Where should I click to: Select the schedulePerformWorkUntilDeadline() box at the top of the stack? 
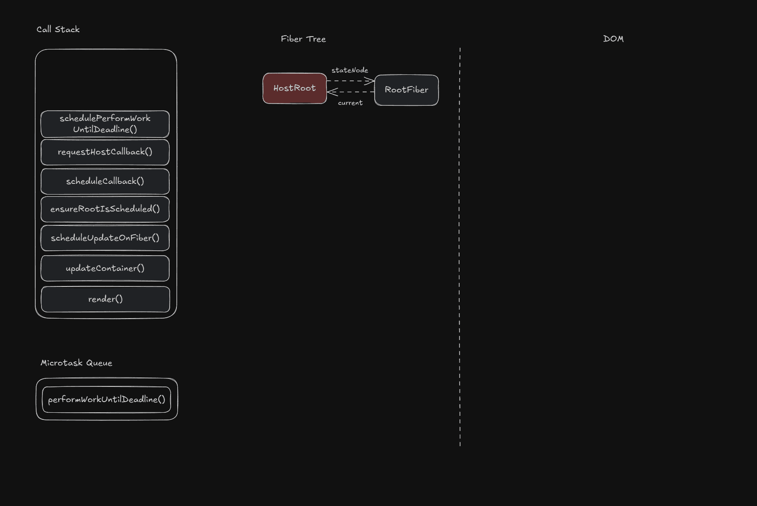coord(105,124)
